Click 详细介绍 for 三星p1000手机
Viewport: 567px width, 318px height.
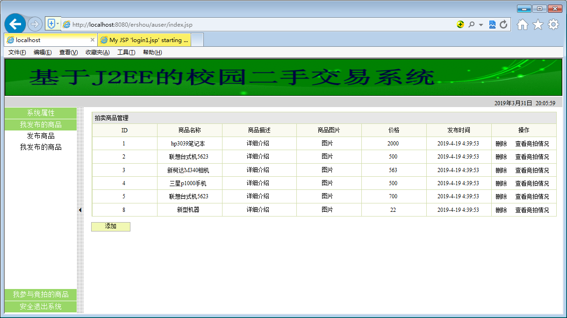(258, 183)
